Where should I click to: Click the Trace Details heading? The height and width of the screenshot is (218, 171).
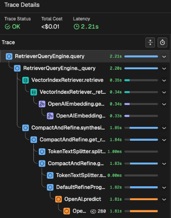point(22,5)
